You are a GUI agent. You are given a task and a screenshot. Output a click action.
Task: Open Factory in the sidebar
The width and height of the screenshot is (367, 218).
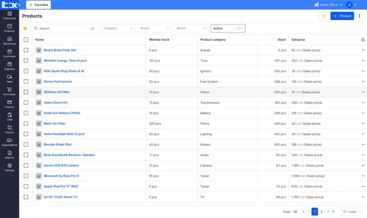click(10, 130)
